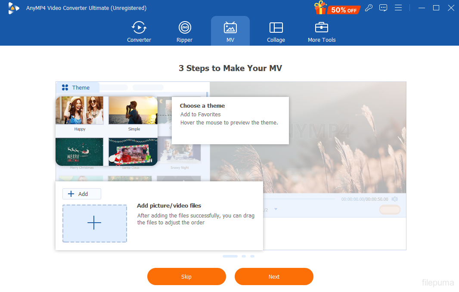This screenshot has height=292, width=459.
Task: Go to the first tutorial step indicator
Action: (x=230, y=256)
